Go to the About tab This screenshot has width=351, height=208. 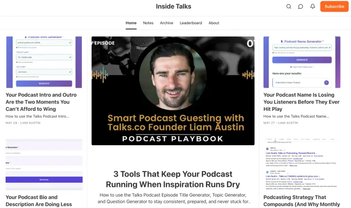[x=214, y=23]
